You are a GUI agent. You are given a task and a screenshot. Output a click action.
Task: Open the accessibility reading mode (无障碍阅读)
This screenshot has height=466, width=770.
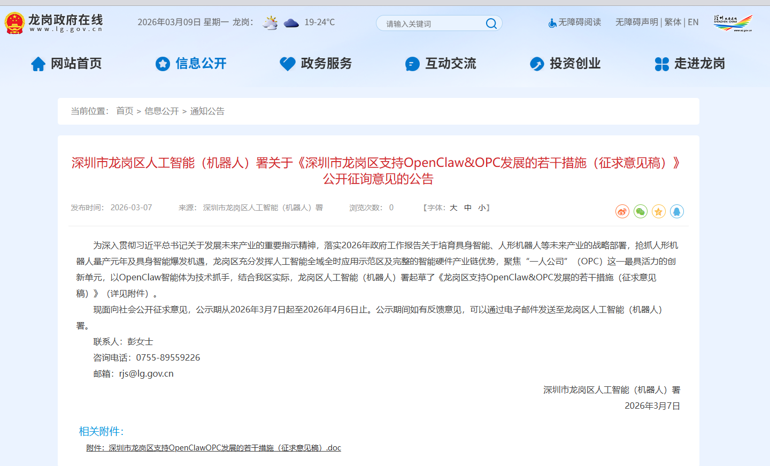point(575,22)
